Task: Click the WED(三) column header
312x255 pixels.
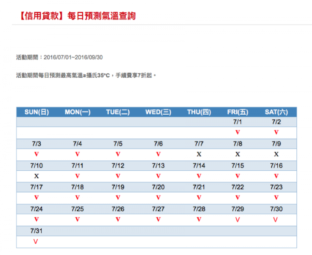Action: 159,112
